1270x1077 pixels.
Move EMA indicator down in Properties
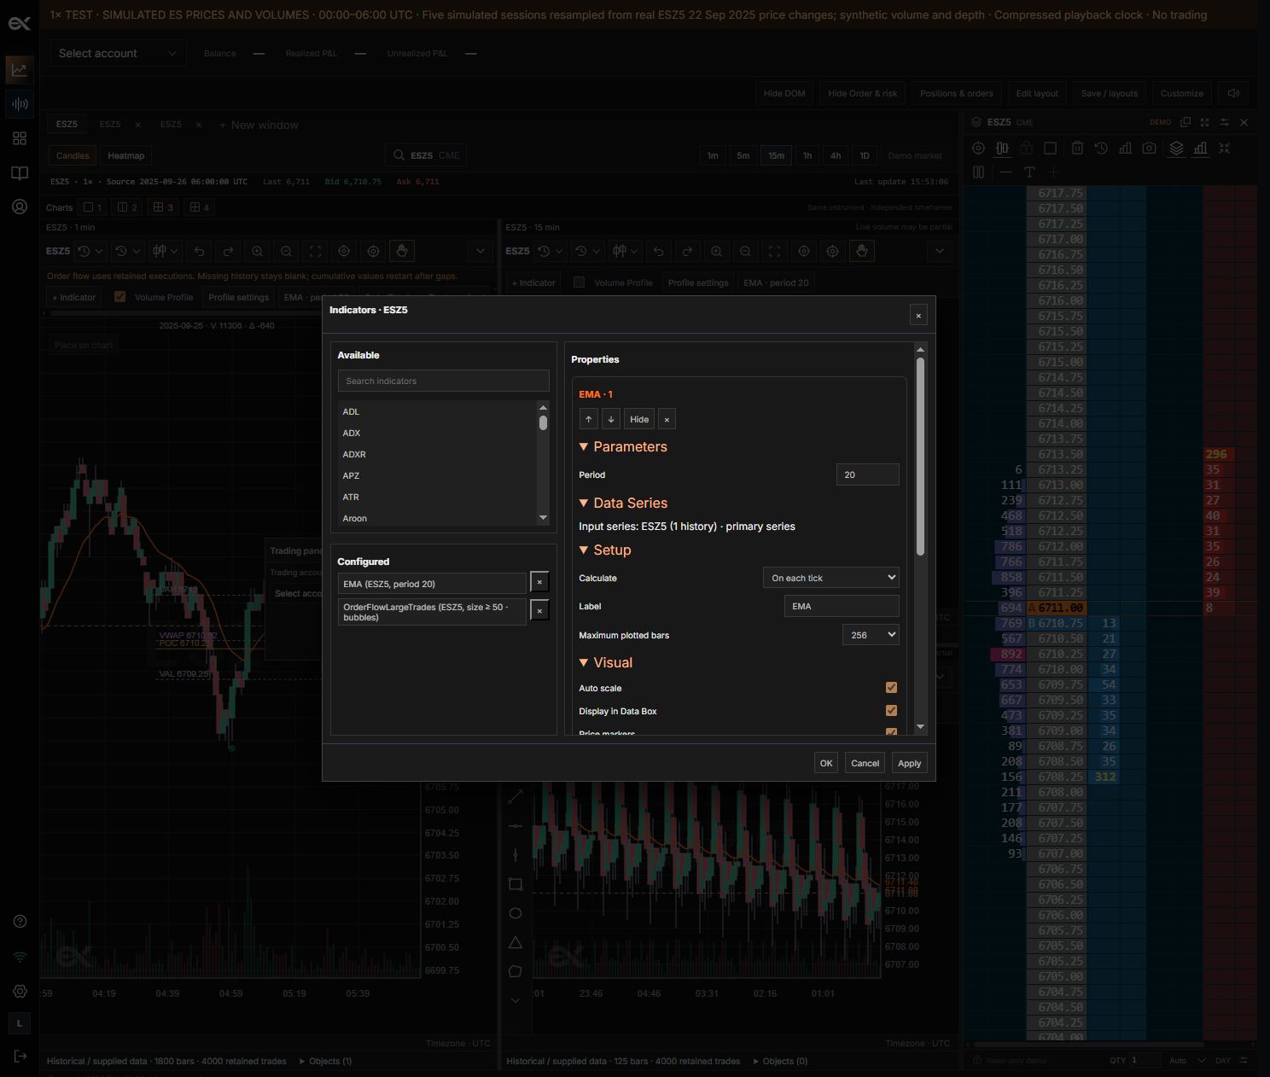click(x=611, y=419)
